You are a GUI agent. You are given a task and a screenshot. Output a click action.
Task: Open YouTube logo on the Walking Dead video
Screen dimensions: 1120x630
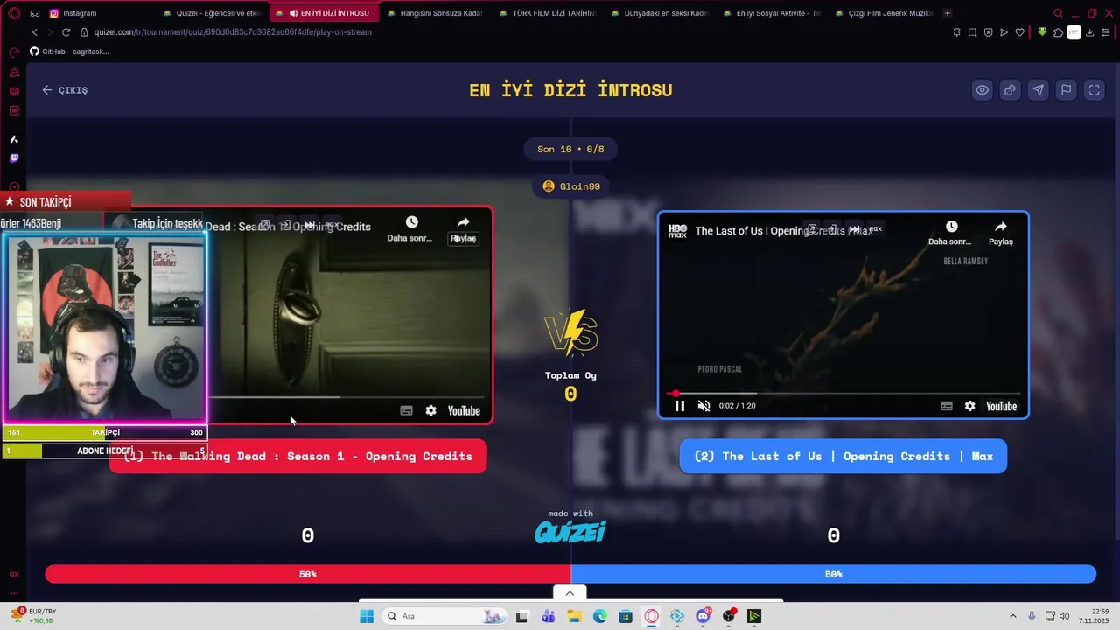pos(464,410)
